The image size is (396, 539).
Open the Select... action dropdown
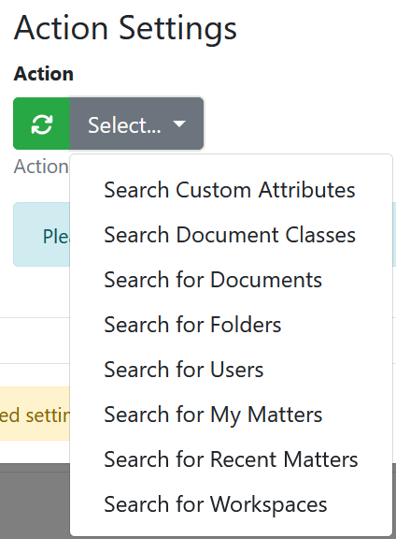pos(136,124)
